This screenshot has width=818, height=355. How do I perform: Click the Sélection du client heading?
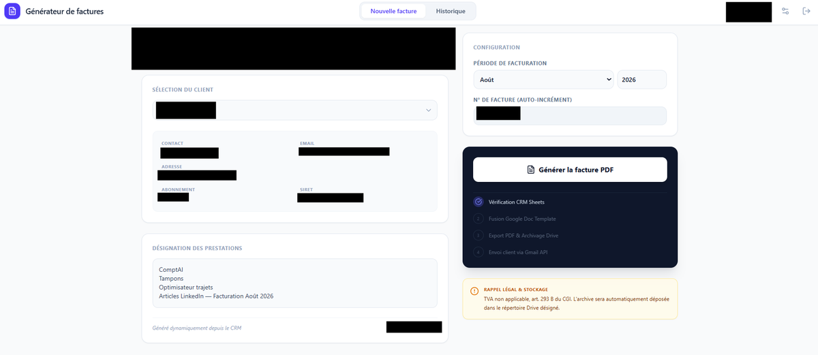pos(183,89)
